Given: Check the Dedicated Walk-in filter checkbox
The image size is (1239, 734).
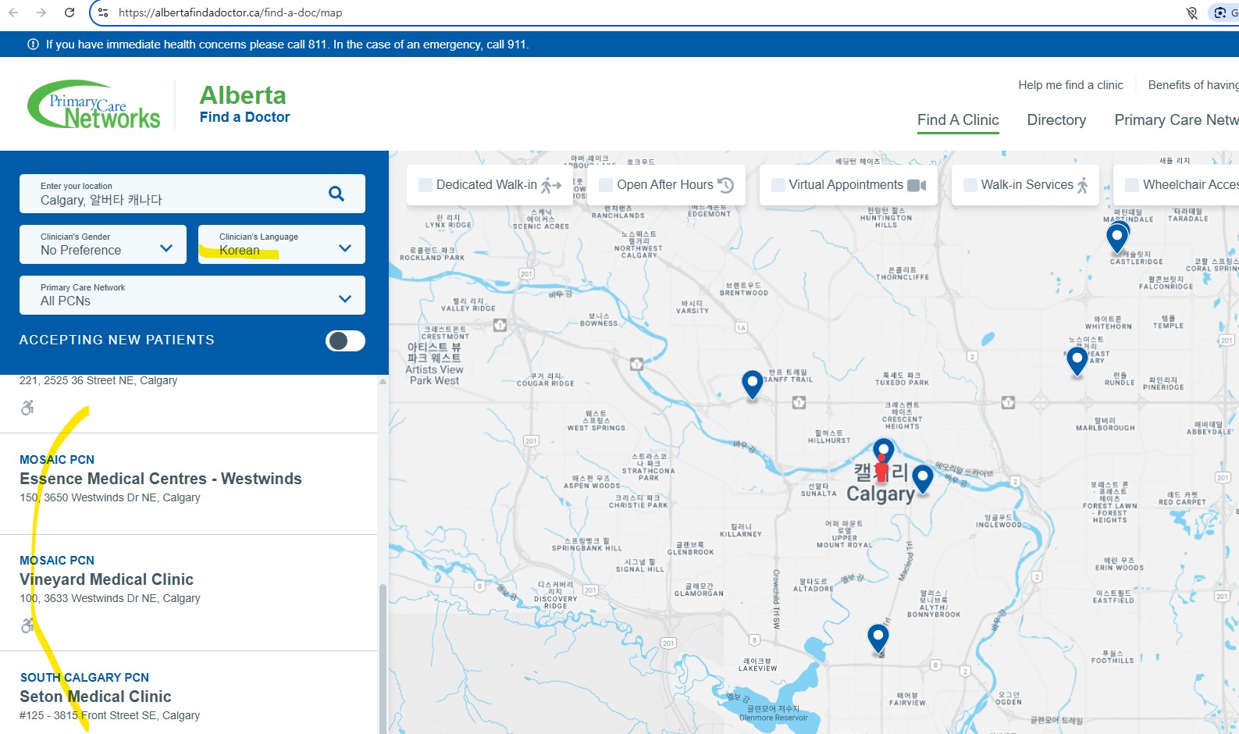Looking at the screenshot, I should coord(425,185).
